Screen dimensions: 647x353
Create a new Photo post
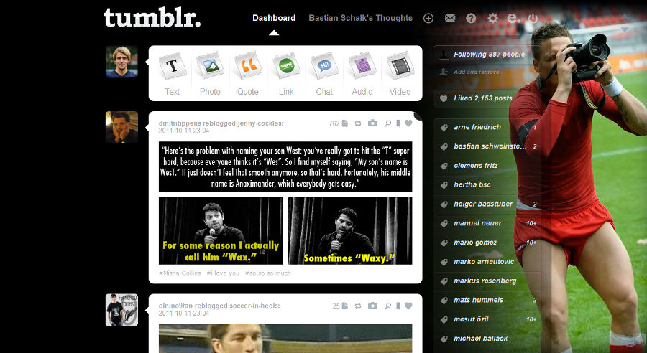(x=210, y=74)
